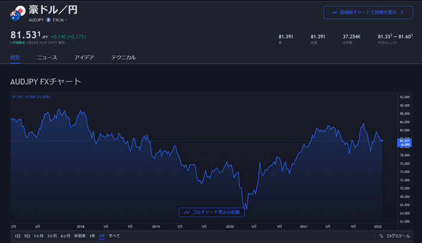The width and height of the screenshot is (422, 243).
Task: Click the arrow on 高機能チャートで詳細を表示
Action: point(402,12)
